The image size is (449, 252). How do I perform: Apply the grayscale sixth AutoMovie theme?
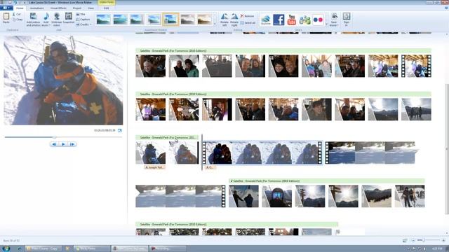(x=187, y=20)
